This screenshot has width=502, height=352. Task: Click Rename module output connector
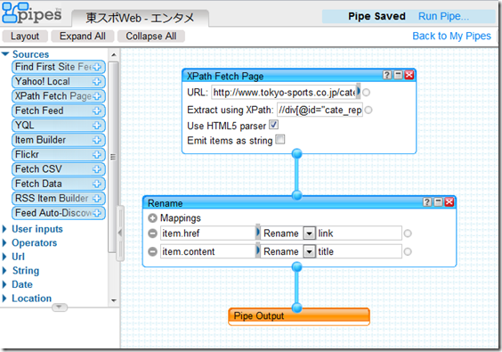pyautogui.click(x=297, y=266)
